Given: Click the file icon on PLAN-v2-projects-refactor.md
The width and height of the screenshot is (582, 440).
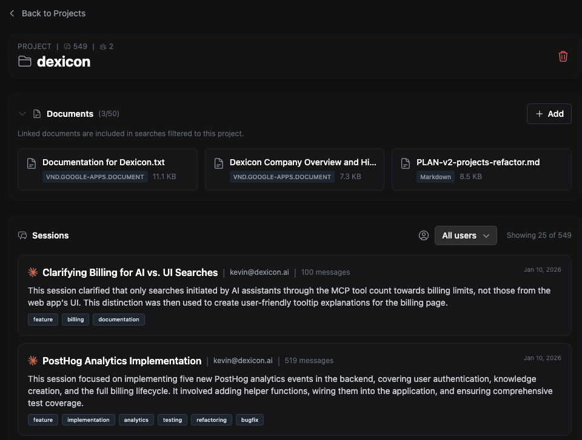Looking at the screenshot, I should click(406, 163).
